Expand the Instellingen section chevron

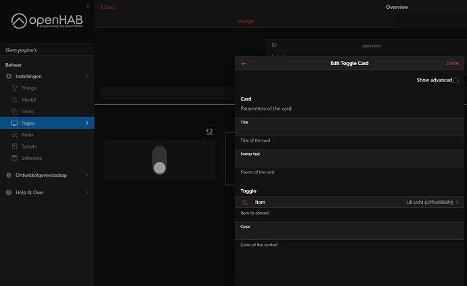tap(87, 77)
